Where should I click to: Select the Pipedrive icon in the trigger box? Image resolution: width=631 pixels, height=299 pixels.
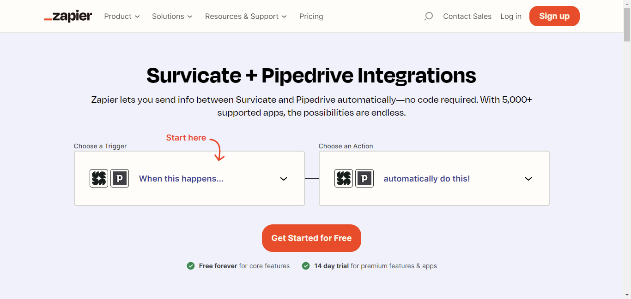click(119, 178)
